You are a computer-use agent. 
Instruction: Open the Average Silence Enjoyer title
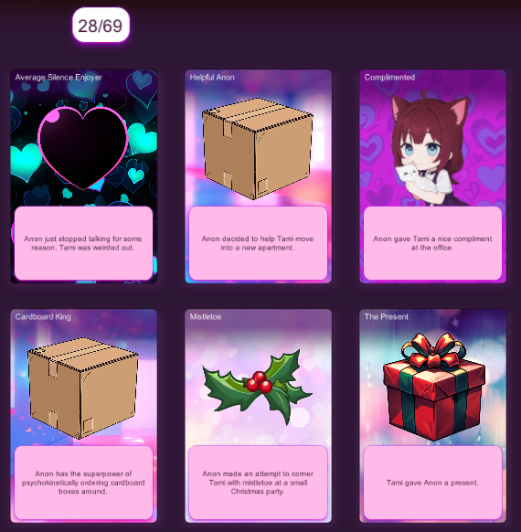[x=58, y=78]
